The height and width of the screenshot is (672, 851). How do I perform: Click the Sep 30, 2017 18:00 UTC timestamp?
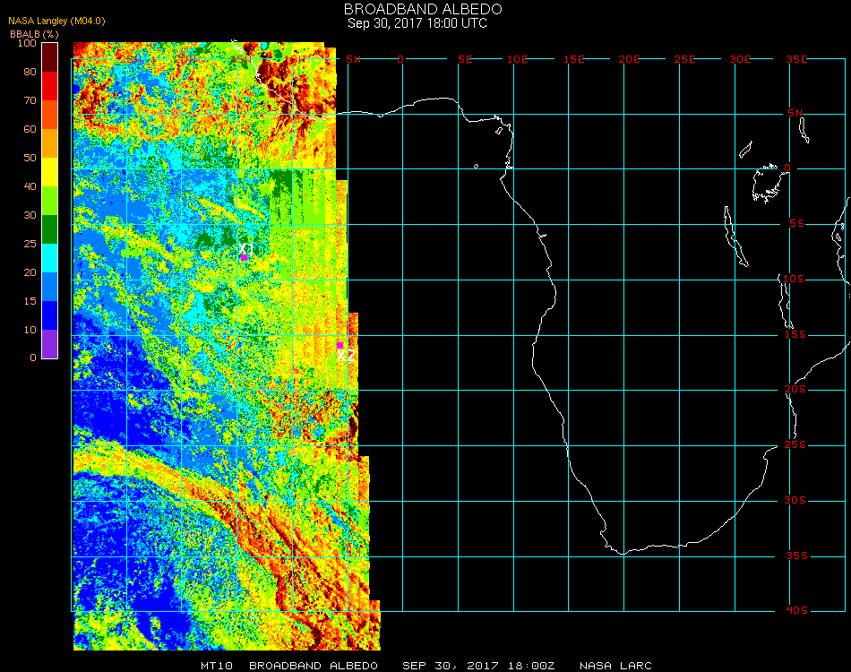[417, 23]
